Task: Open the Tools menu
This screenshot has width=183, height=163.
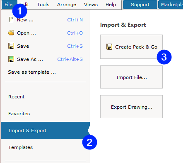Action: click(43, 5)
